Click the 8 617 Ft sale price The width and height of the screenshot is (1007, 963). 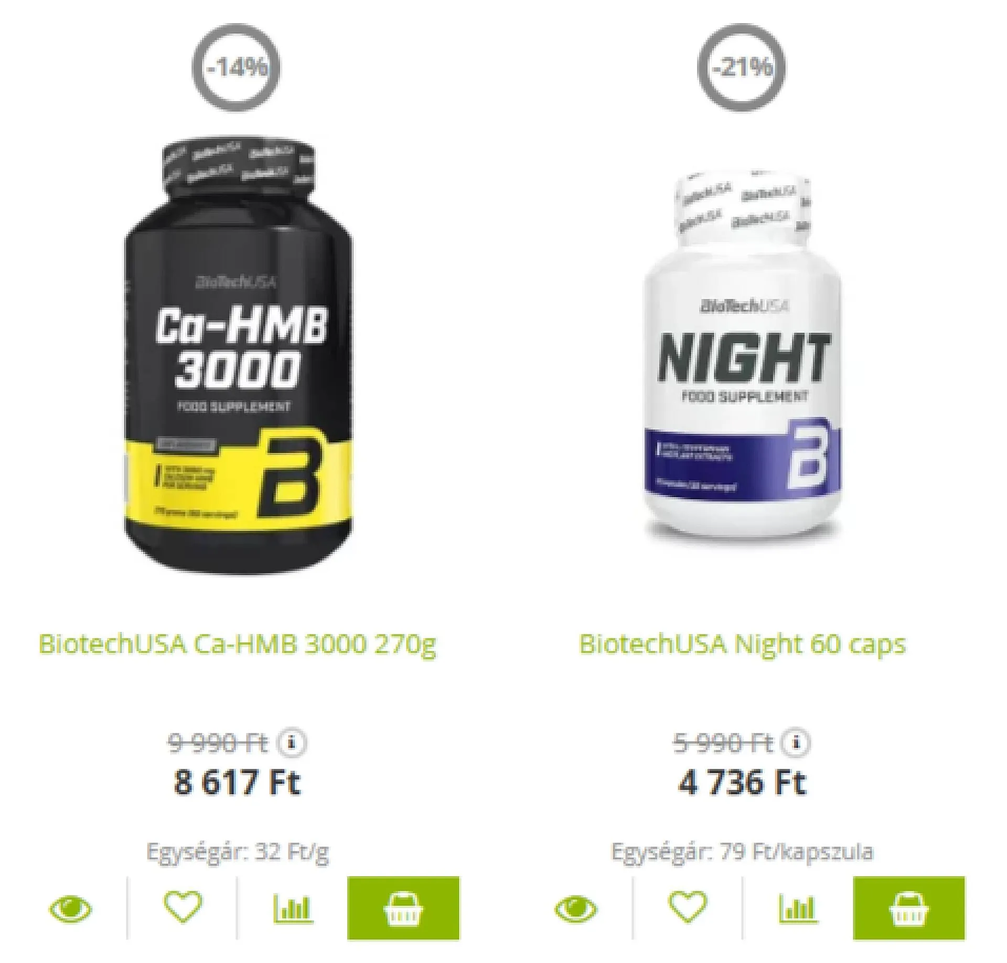point(237,782)
